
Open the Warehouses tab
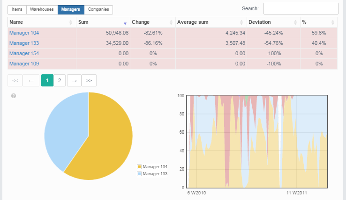click(x=41, y=9)
